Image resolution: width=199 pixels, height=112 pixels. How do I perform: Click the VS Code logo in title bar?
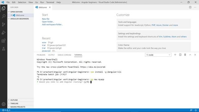click(2, 2)
